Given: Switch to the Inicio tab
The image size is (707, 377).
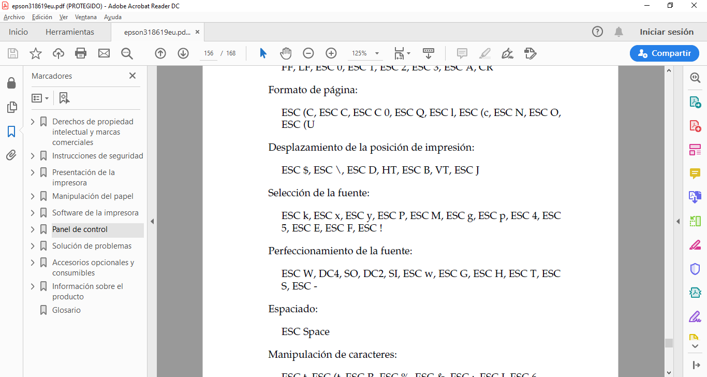Looking at the screenshot, I should 19,32.
